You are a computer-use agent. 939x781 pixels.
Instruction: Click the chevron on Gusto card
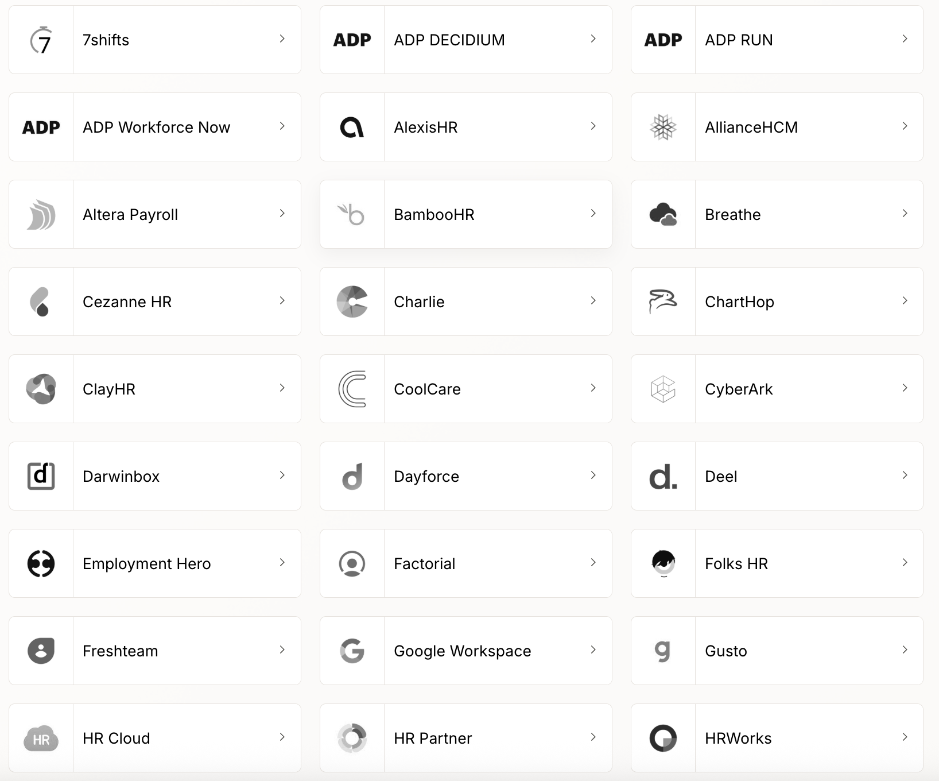pos(905,650)
